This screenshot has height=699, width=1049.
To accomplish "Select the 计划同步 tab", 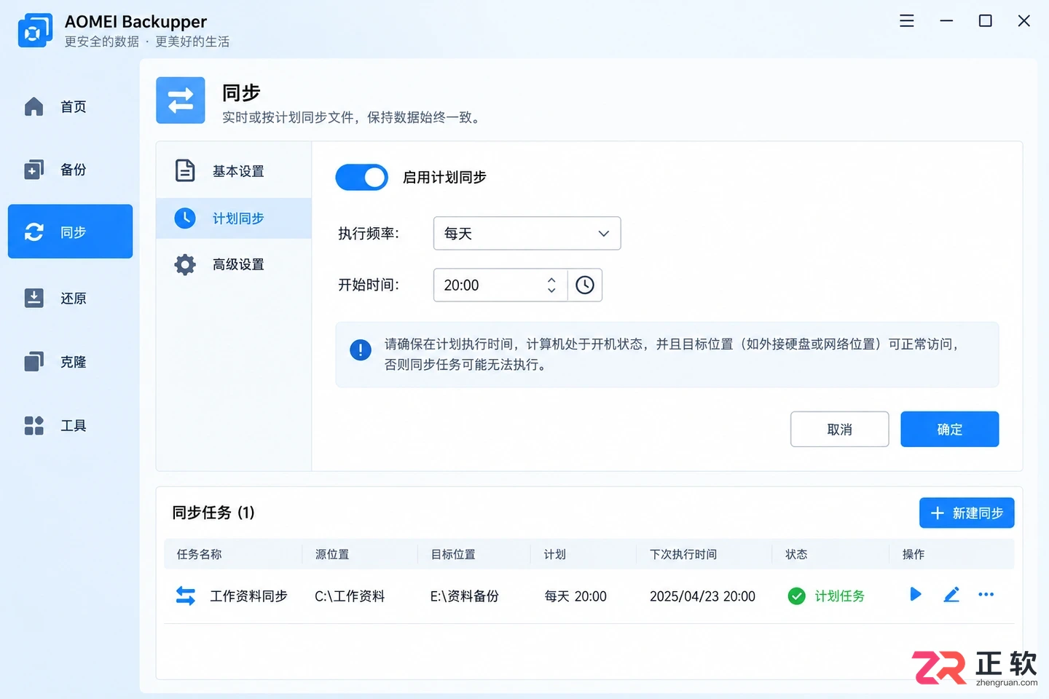I will 234,218.
